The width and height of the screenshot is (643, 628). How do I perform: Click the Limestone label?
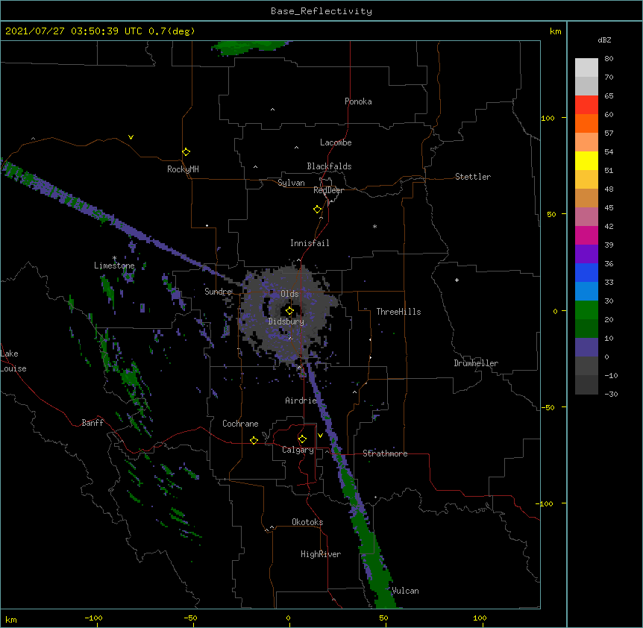(x=114, y=266)
